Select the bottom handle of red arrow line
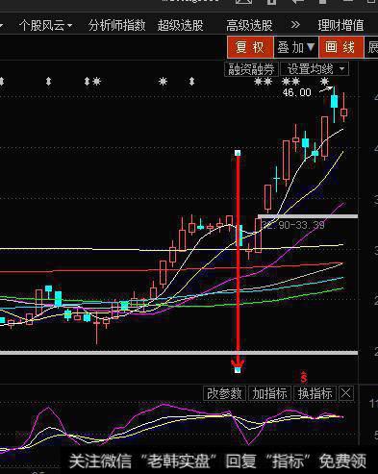 238,370
